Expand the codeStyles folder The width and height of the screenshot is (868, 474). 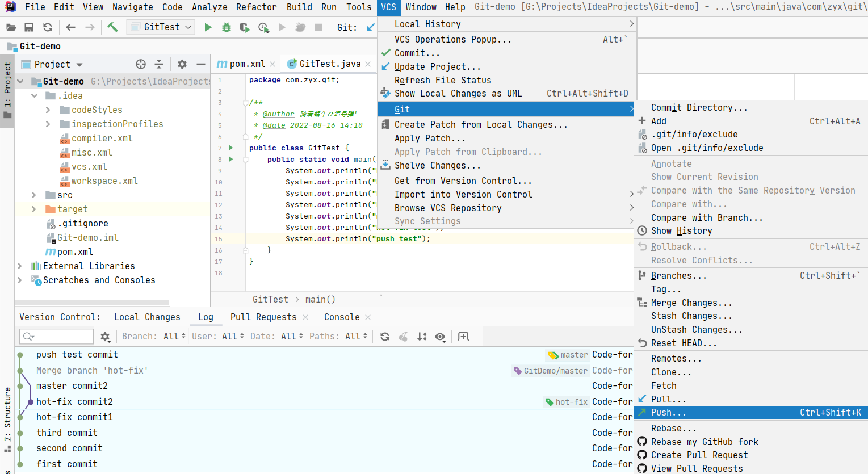point(48,110)
